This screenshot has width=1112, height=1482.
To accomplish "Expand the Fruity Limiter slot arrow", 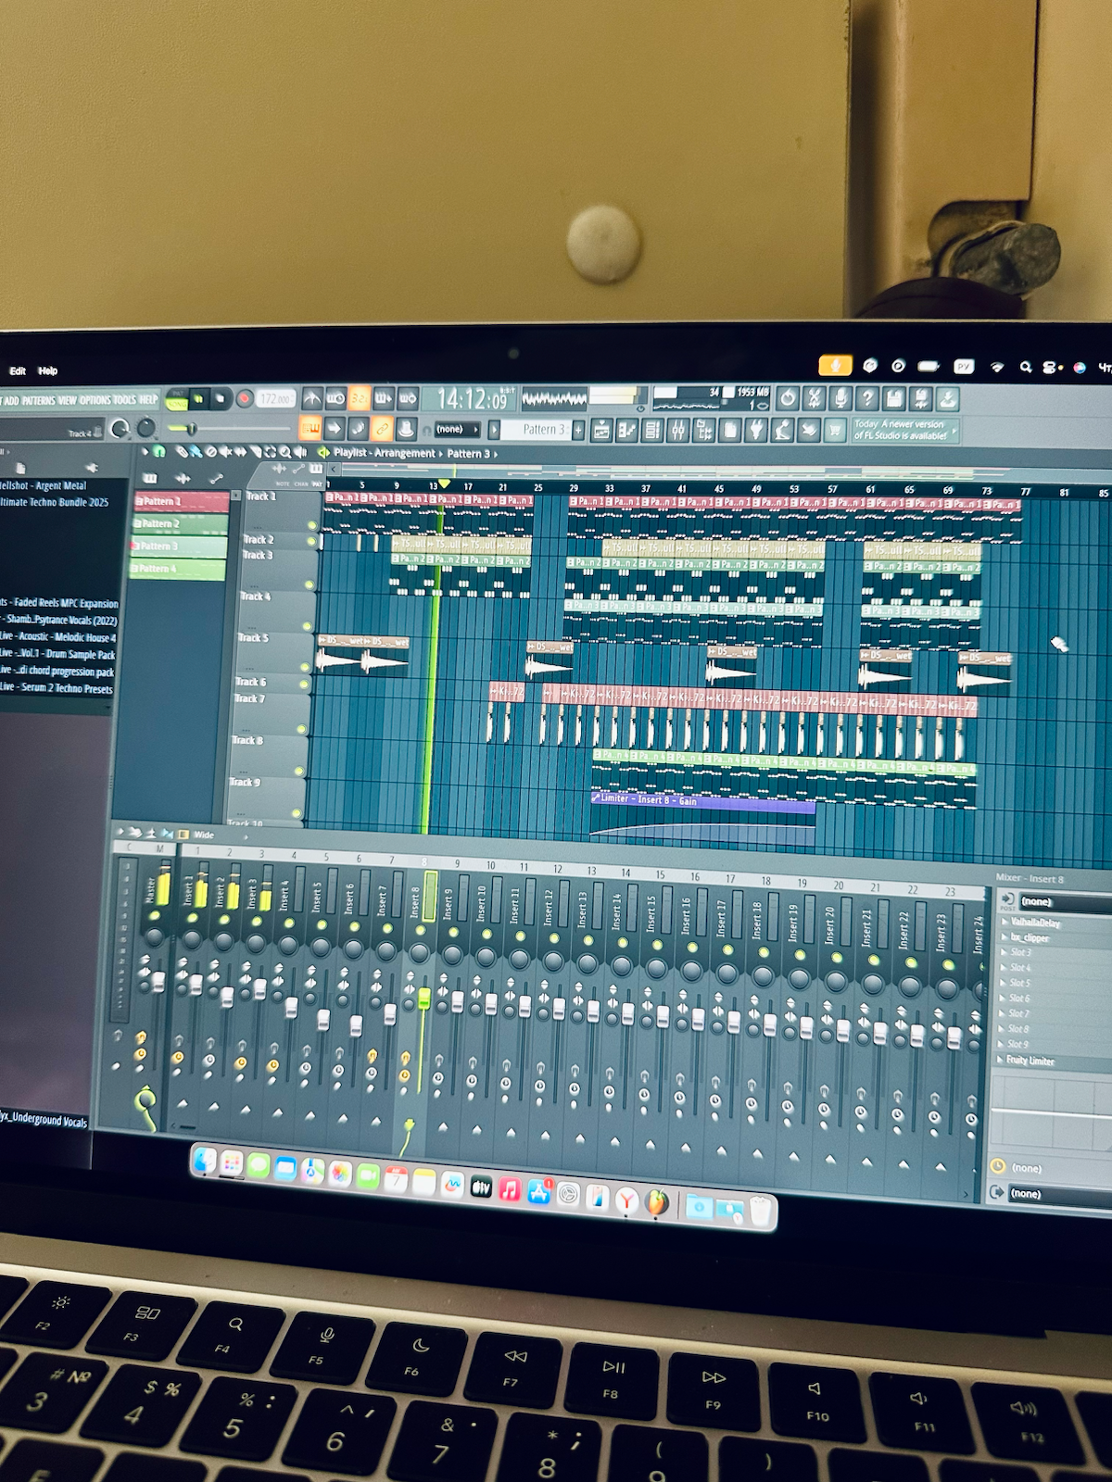I will tap(1000, 1060).
